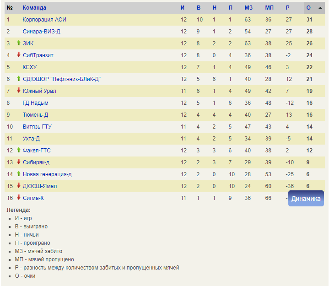
Task: Click the red down arrow beside Сигма-К
Action: [x=19, y=198]
